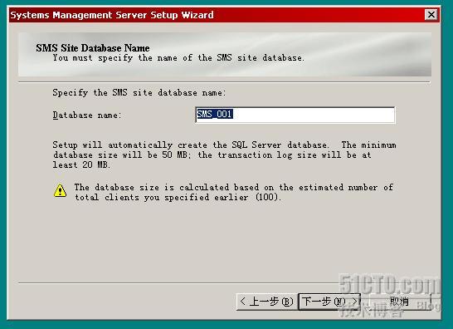Click the yellow warning icon
This screenshot has height=329, width=453.
coord(60,190)
